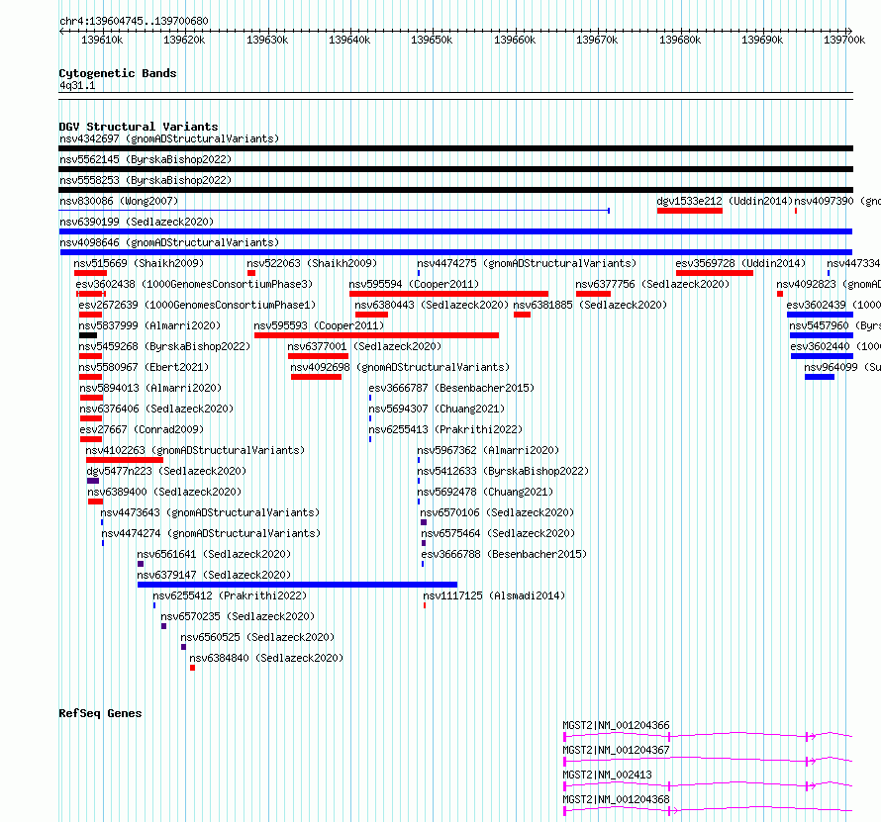Select nsv5580967 (Ebert2021) label
Image resolution: width=881 pixels, height=822 pixels.
pos(144,367)
